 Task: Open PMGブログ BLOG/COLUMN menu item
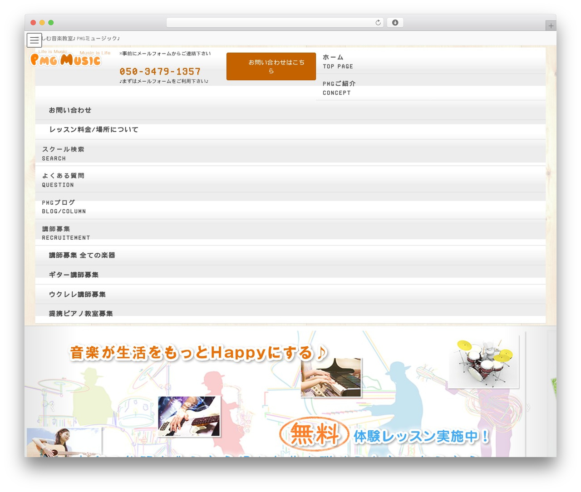290,207
